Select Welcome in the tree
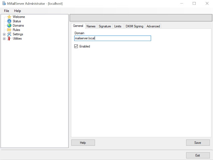 coord(19,17)
